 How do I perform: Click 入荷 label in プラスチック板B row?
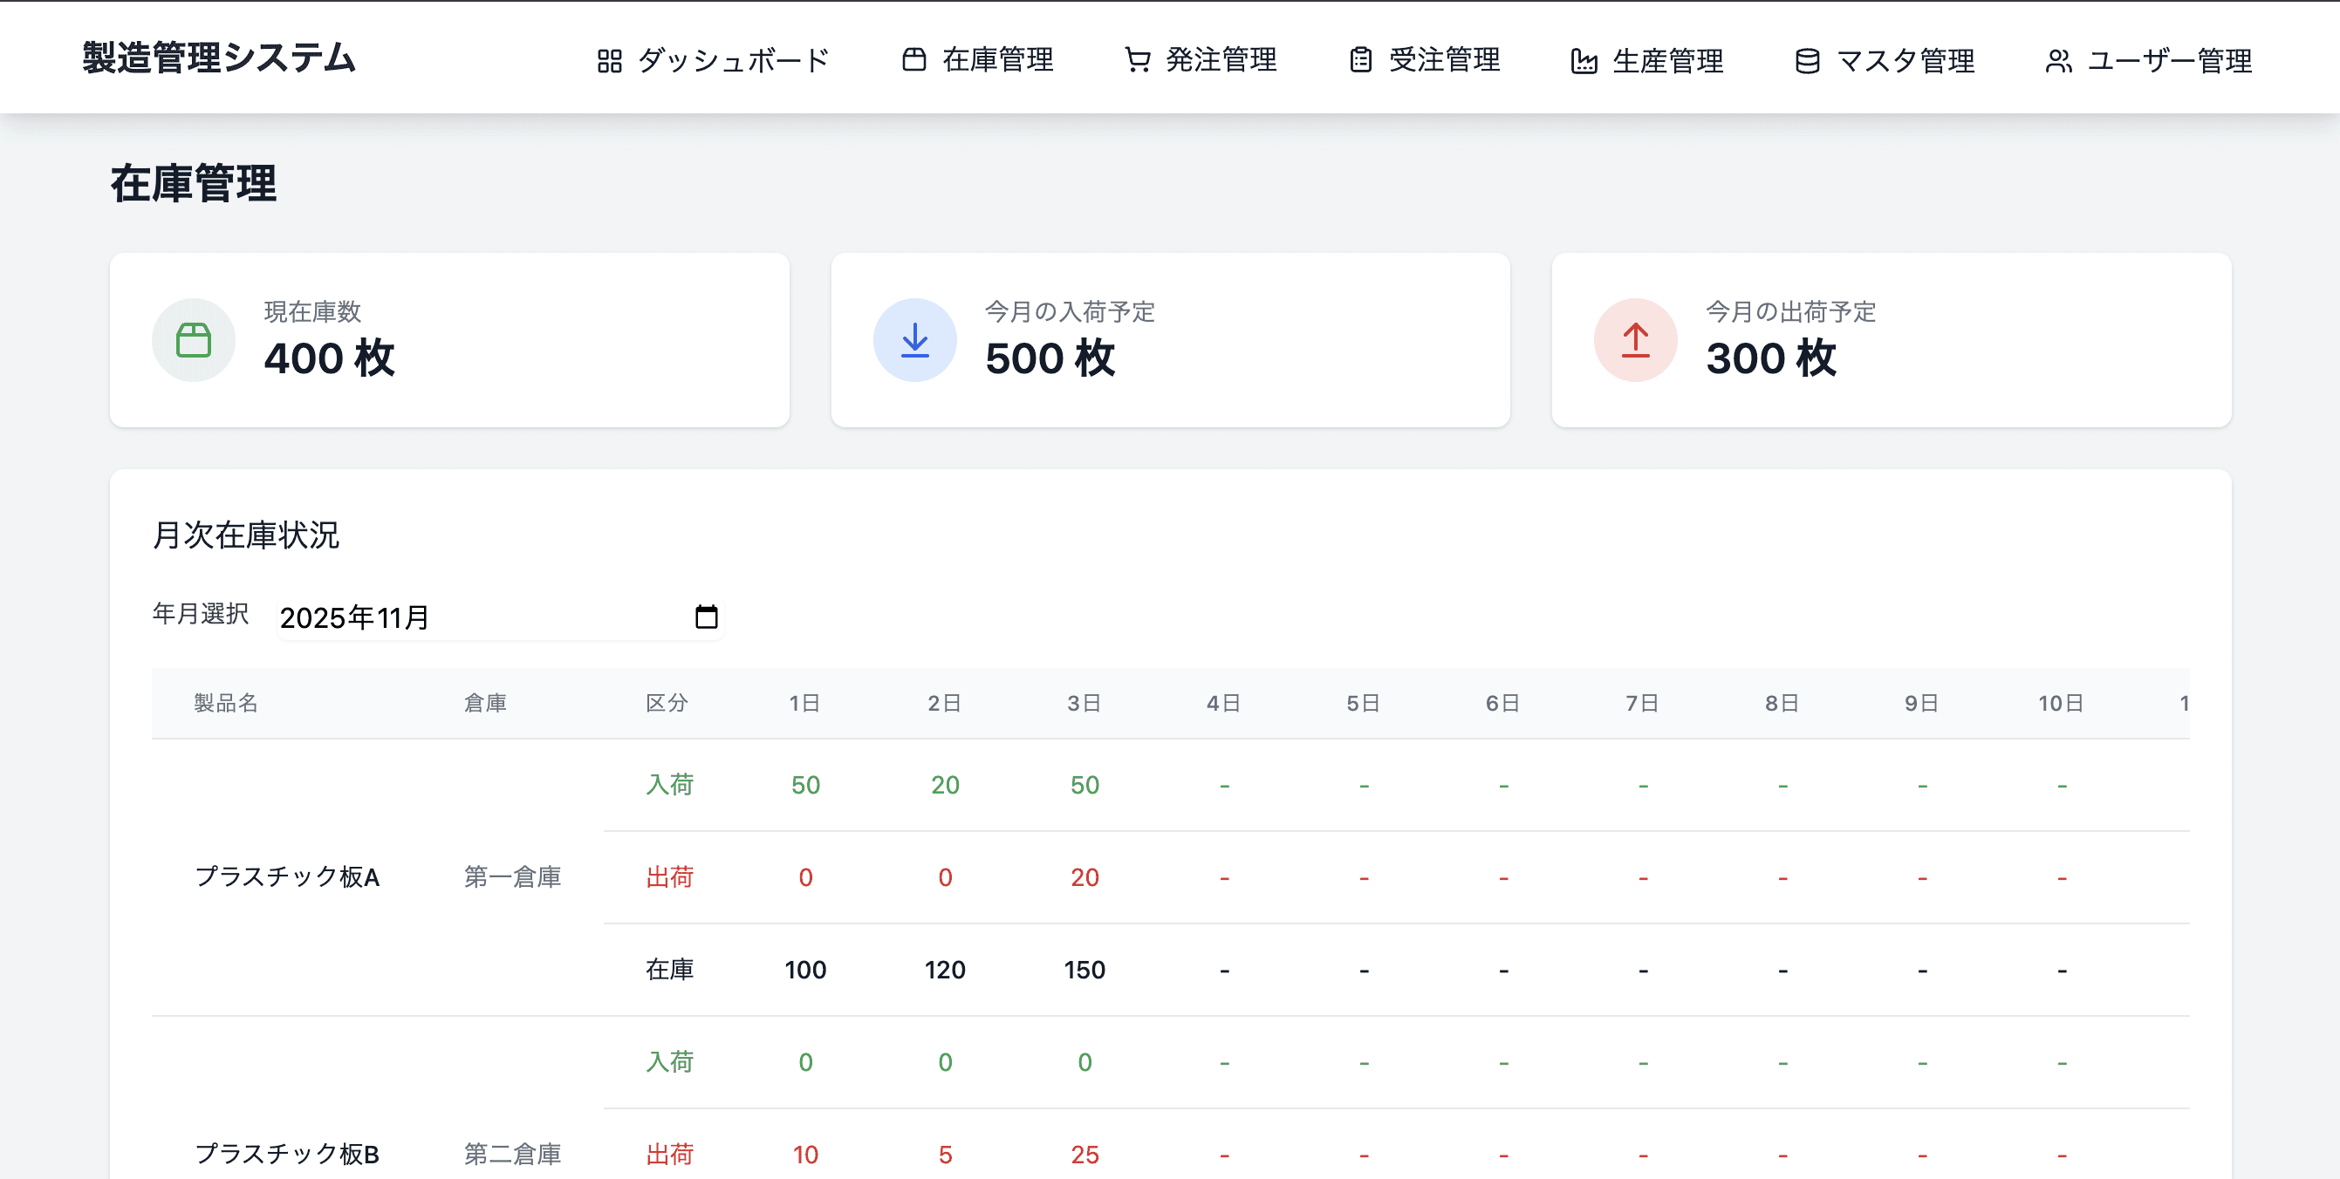[x=669, y=1062]
